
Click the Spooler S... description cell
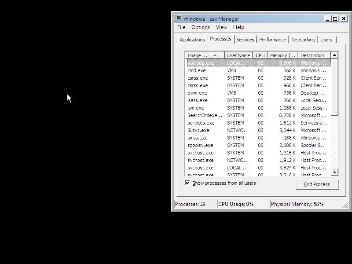tap(313, 145)
